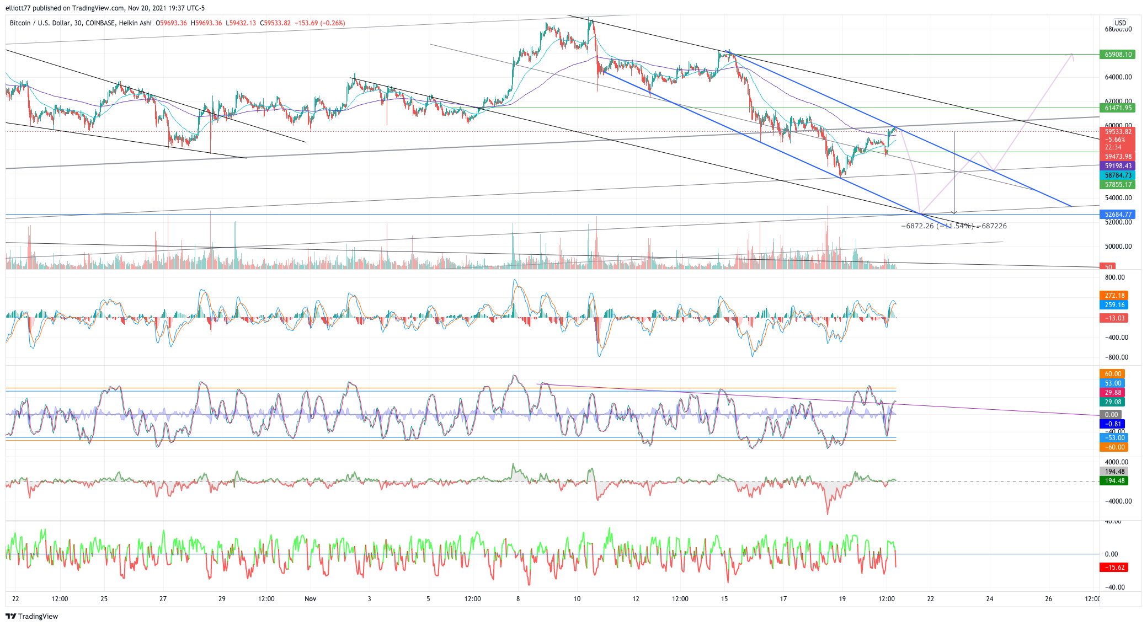Screen dimensions: 1147x626
Task: Click the orange 60.00 oscillator level label
Action: (x=1113, y=374)
